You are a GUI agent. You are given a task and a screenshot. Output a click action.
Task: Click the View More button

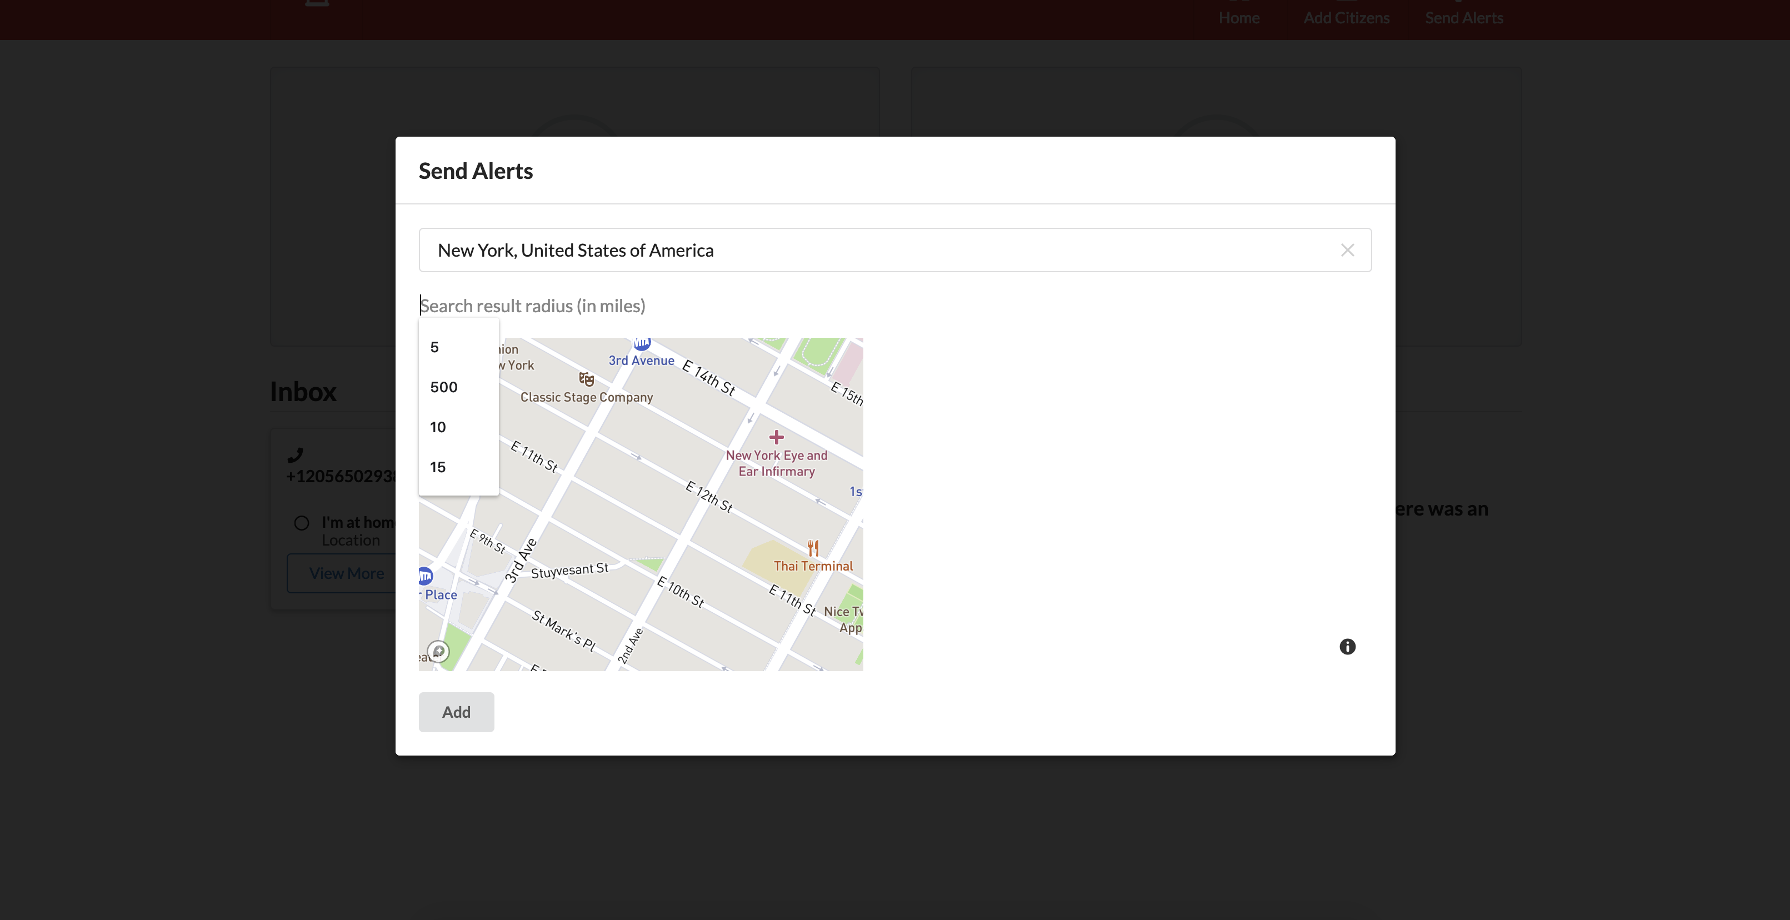[346, 573]
